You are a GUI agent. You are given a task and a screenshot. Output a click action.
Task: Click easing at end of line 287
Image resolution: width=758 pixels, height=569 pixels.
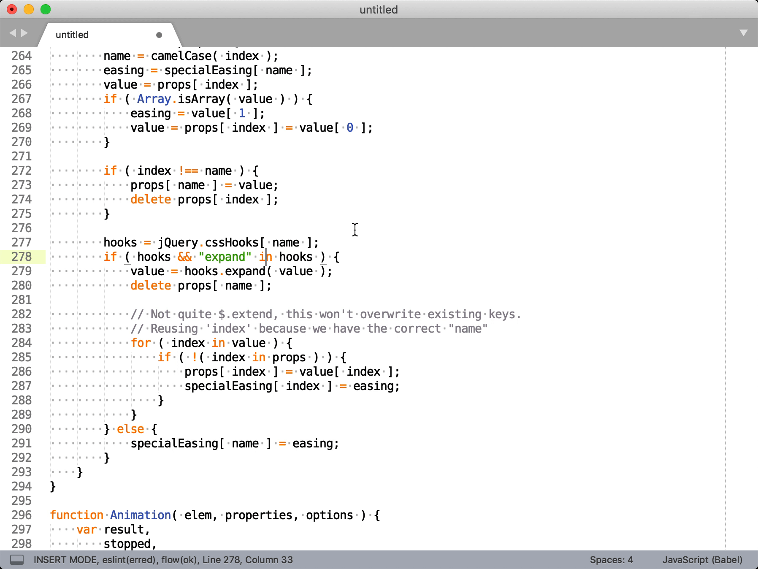coord(374,386)
